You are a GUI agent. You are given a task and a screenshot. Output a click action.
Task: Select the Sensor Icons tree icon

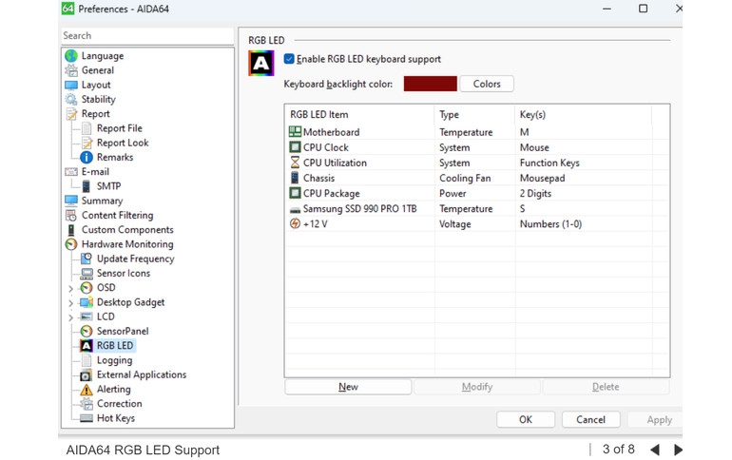click(x=87, y=274)
